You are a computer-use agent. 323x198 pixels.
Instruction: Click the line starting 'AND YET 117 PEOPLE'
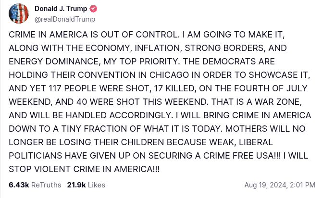158,88
